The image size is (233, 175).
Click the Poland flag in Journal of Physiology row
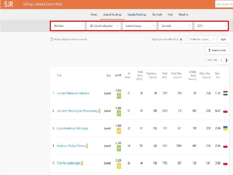click(x=226, y=111)
